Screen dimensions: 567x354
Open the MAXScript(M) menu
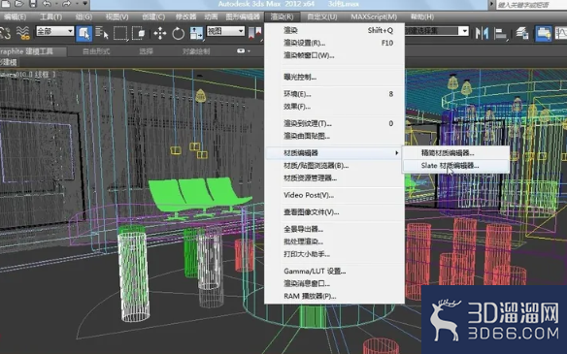click(374, 16)
